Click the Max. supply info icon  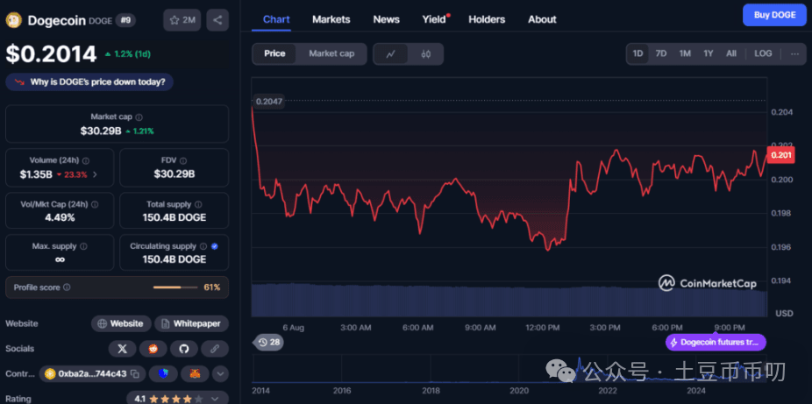(x=83, y=246)
